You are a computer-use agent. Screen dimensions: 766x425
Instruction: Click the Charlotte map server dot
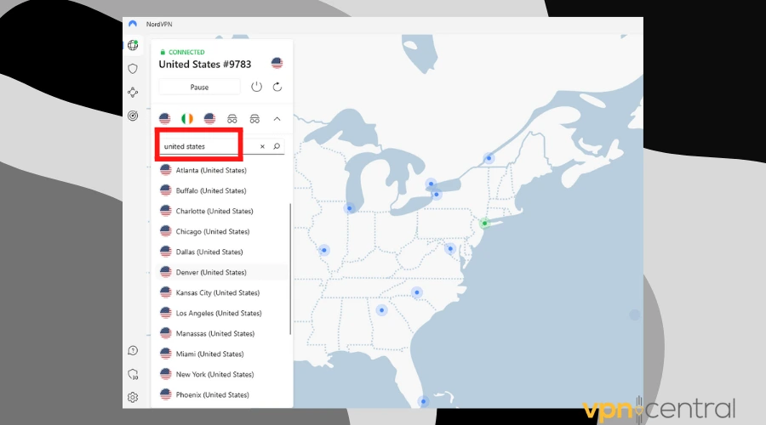(x=417, y=292)
